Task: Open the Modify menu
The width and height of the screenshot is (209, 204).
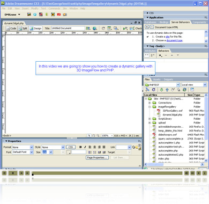Action: click(x=35, y=9)
